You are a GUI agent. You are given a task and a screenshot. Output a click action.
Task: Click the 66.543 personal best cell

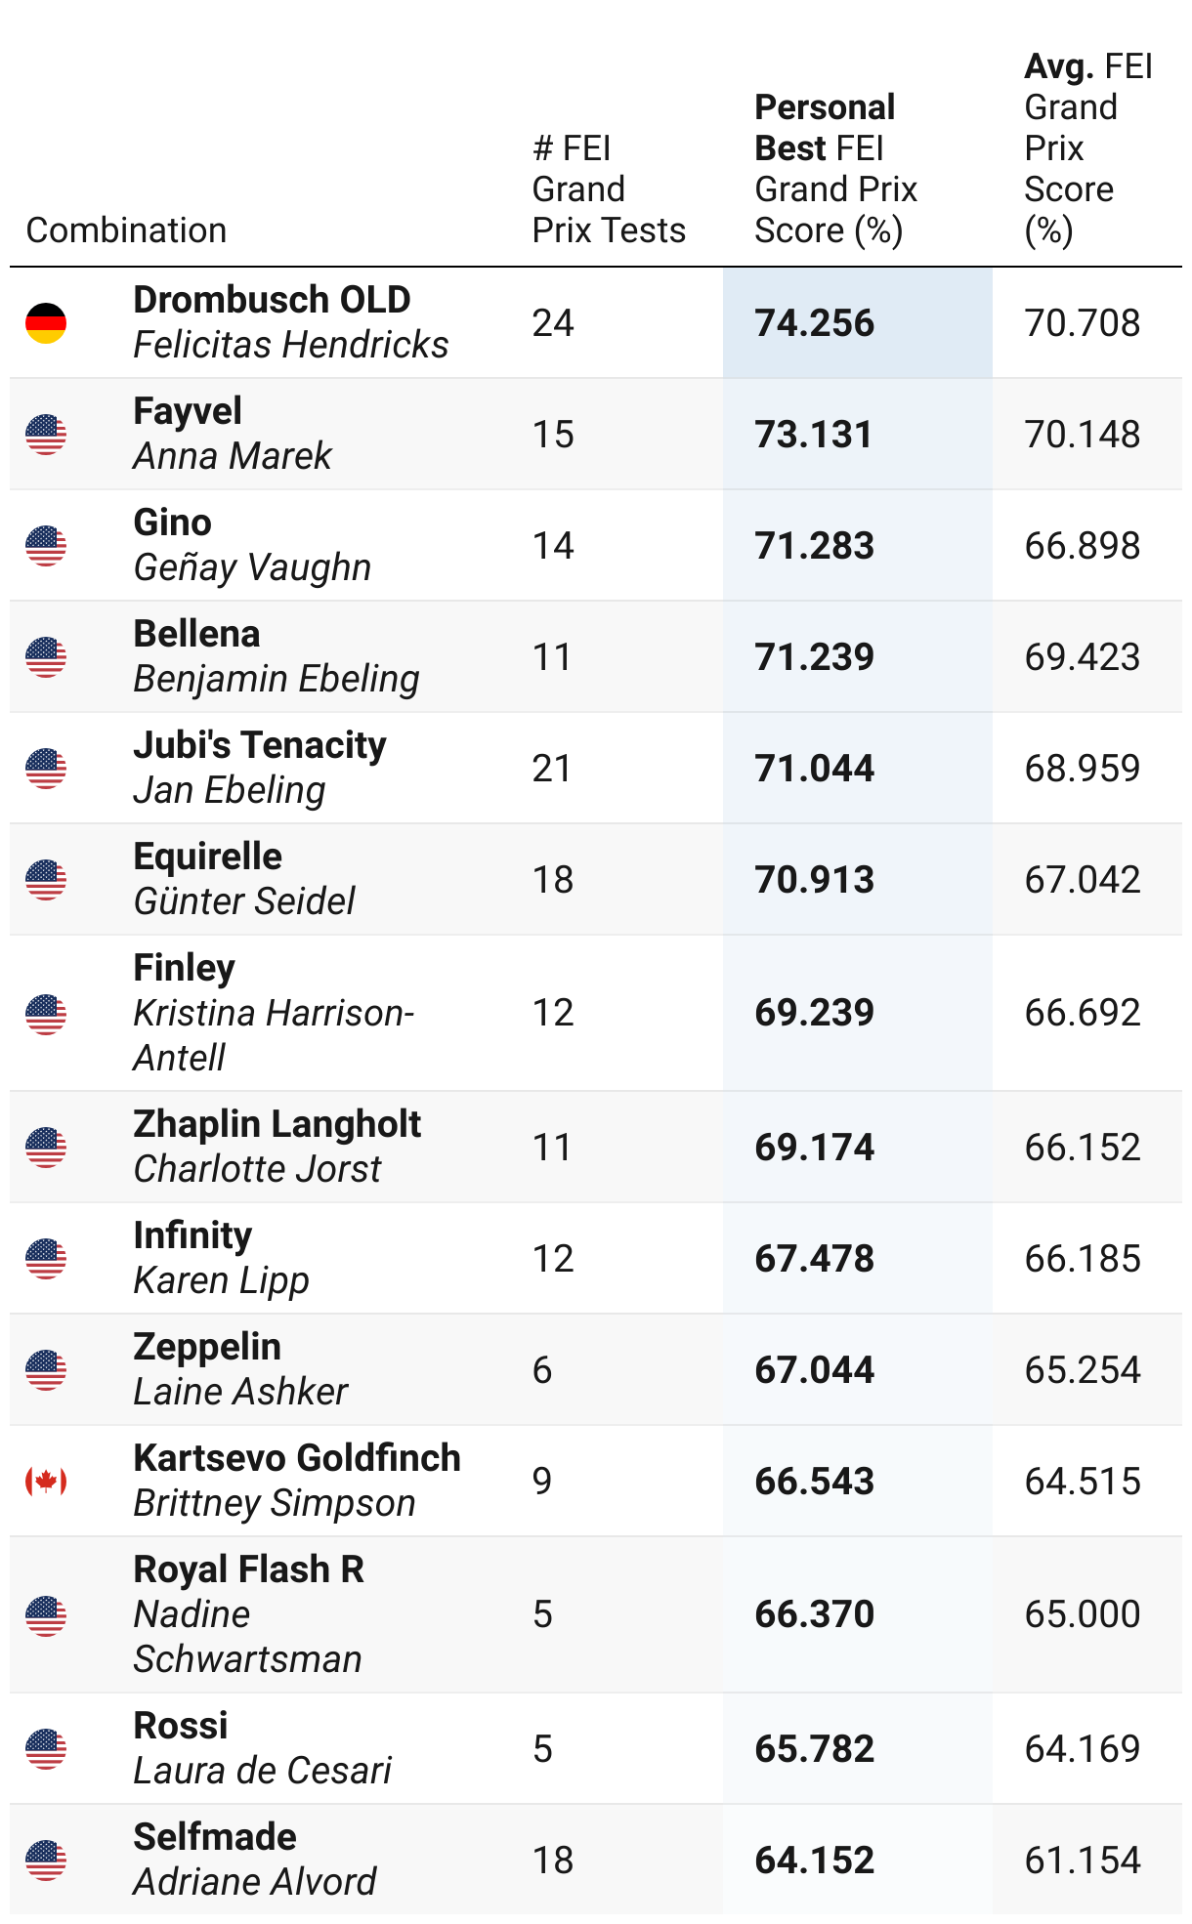(815, 1482)
